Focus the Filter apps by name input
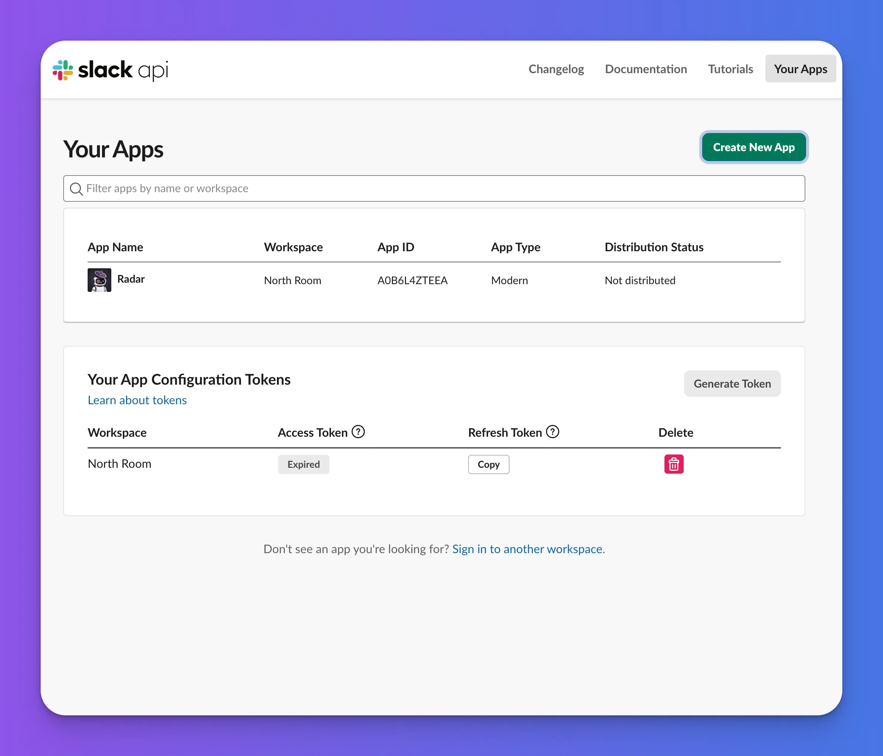Image resolution: width=883 pixels, height=756 pixels. (x=434, y=188)
